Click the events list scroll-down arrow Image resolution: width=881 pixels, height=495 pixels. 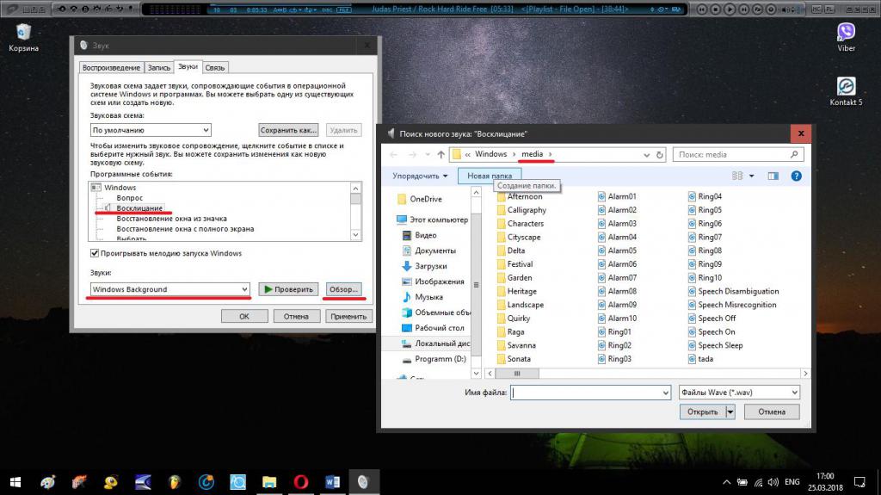(x=355, y=234)
